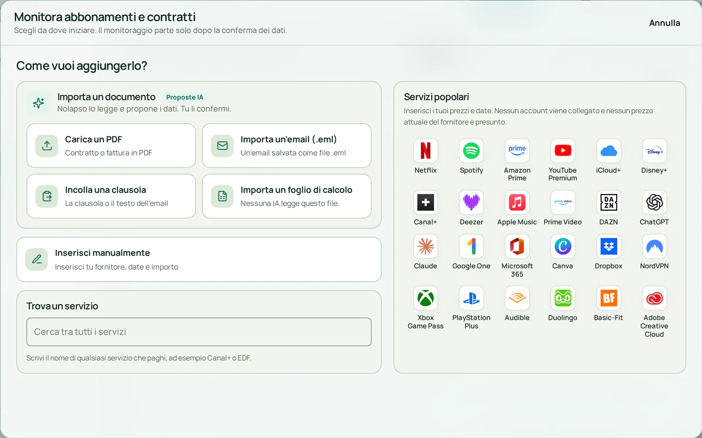702x438 pixels.
Task: Select the Canal+ service icon
Action: click(x=426, y=202)
